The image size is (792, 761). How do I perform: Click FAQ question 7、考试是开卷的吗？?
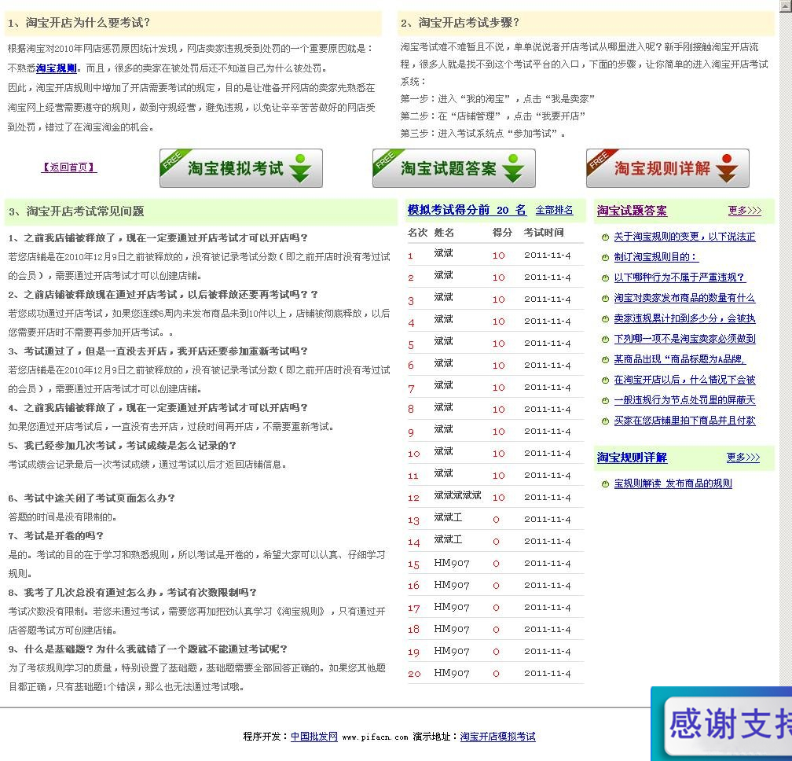[56, 535]
